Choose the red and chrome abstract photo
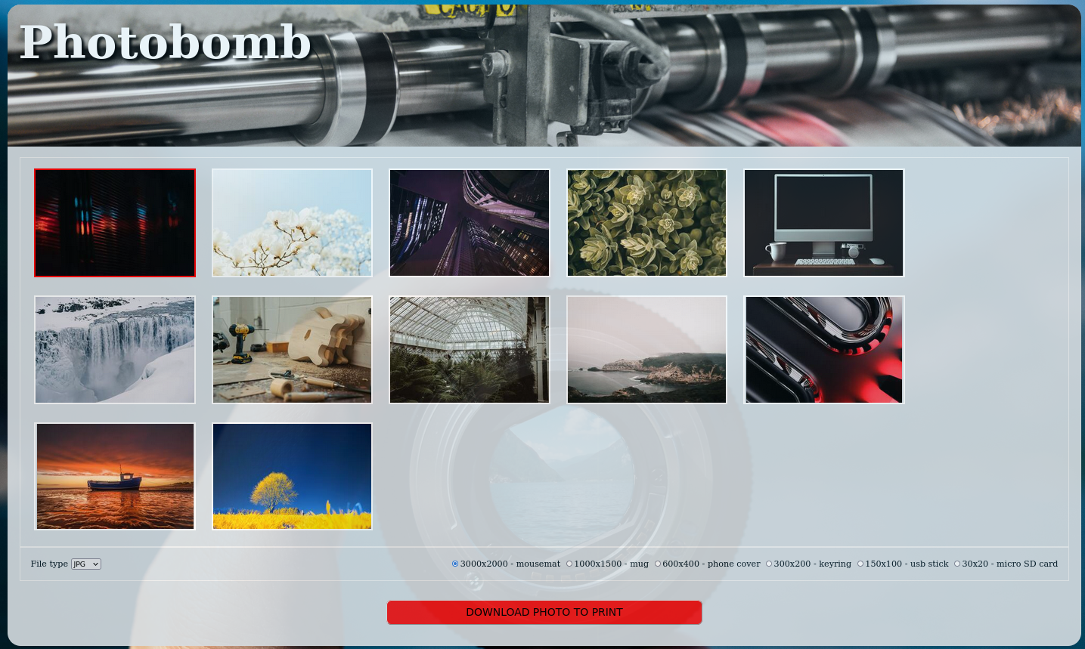 tap(824, 350)
